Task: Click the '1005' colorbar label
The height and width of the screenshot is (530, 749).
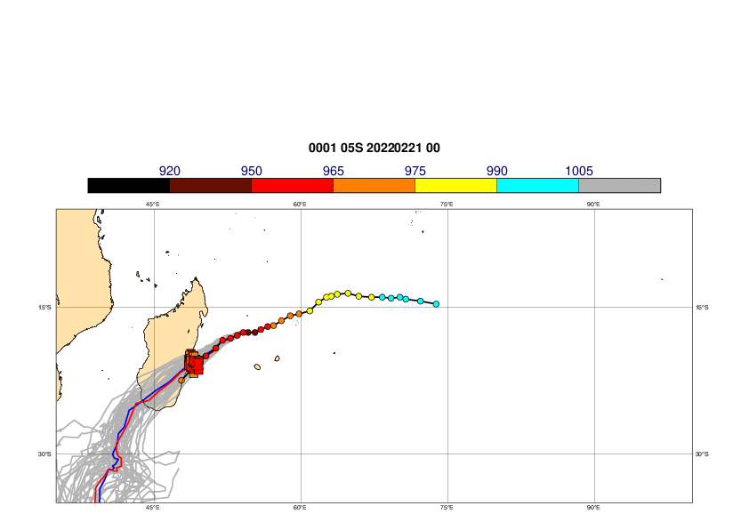Action: click(579, 171)
